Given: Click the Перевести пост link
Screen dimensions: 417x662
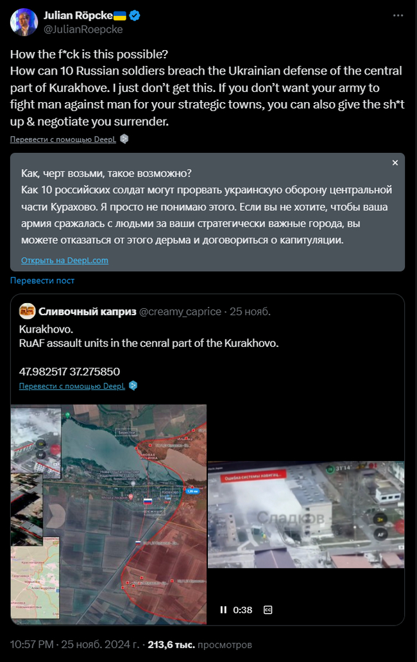Looking at the screenshot, I should pos(42,281).
